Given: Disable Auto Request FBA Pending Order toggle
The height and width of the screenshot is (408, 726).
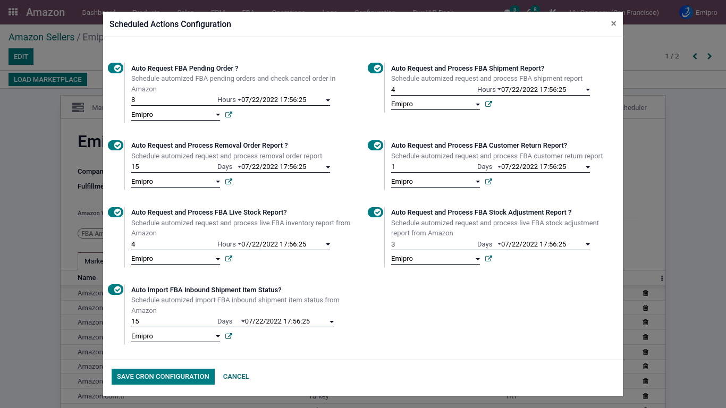Looking at the screenshot, I should coord(115,68).
